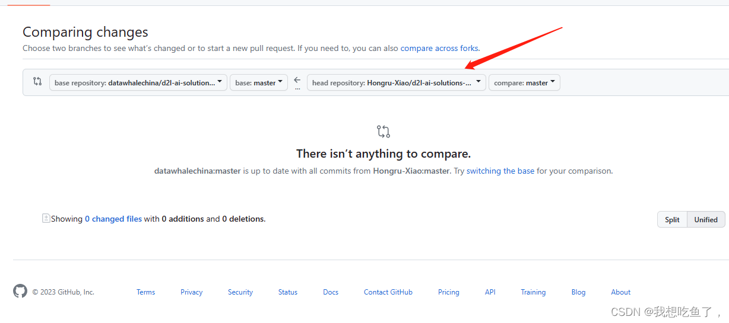Screen dimensions: 729x323
Task: Switch diff view to Unified
Action: click(706, 219)
